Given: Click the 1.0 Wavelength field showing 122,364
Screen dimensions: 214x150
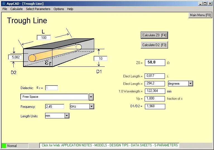Looking at the screenshot, I should [155, 91].
